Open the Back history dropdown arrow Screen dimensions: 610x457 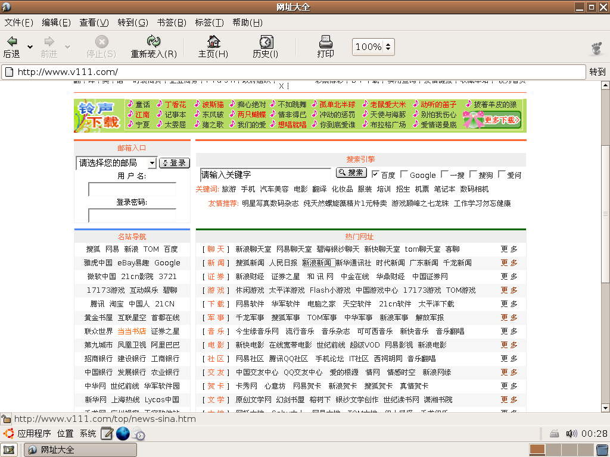(x=30, y=47)
